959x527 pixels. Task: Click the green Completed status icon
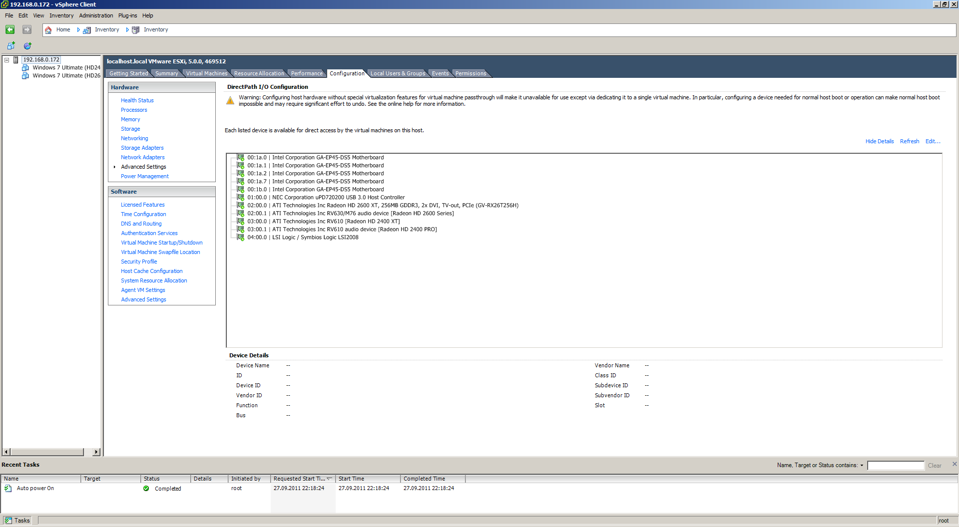tap(146, 489)
